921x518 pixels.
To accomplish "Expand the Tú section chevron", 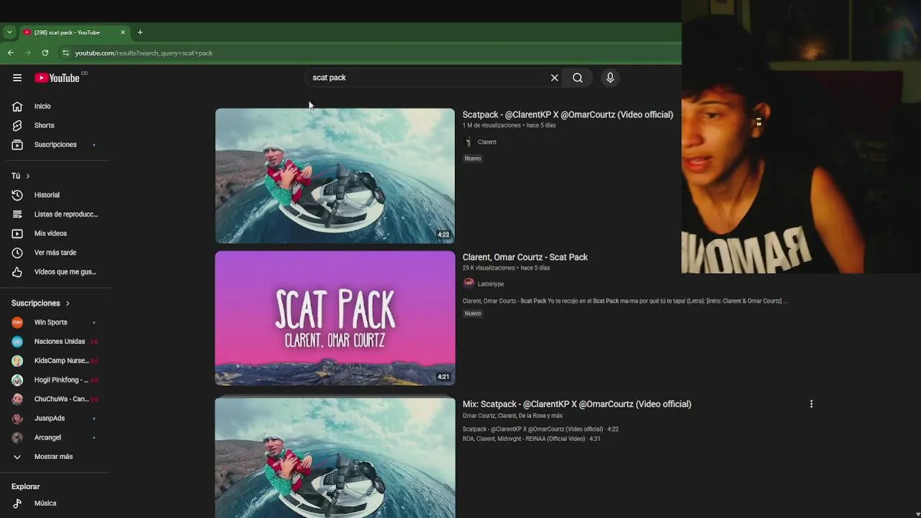I will tap(28, 176).
